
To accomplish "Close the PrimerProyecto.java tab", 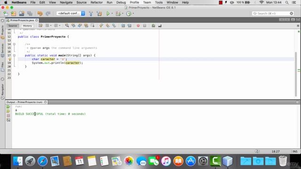I will [37, 20].
